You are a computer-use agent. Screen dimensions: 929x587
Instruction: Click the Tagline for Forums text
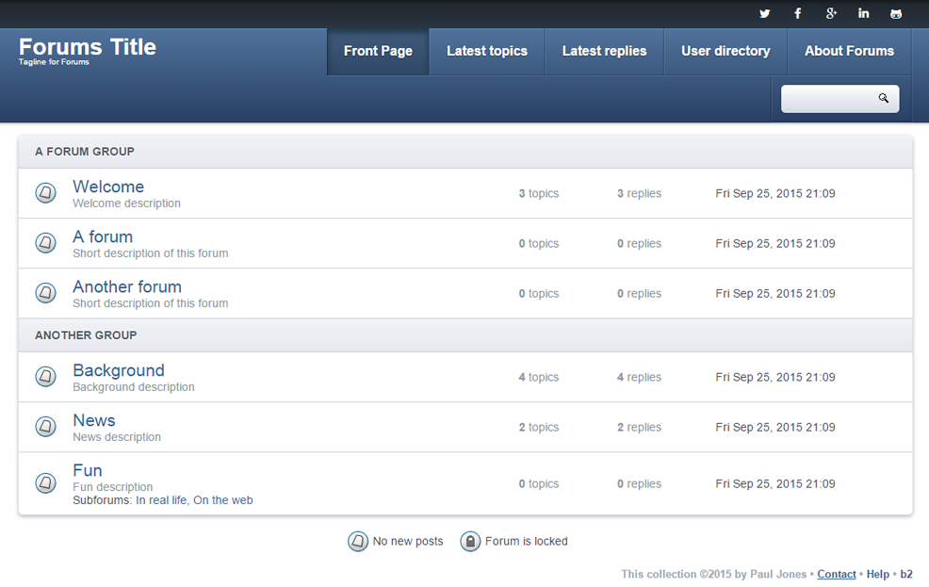pyautogui.click(x=54, y=61)
